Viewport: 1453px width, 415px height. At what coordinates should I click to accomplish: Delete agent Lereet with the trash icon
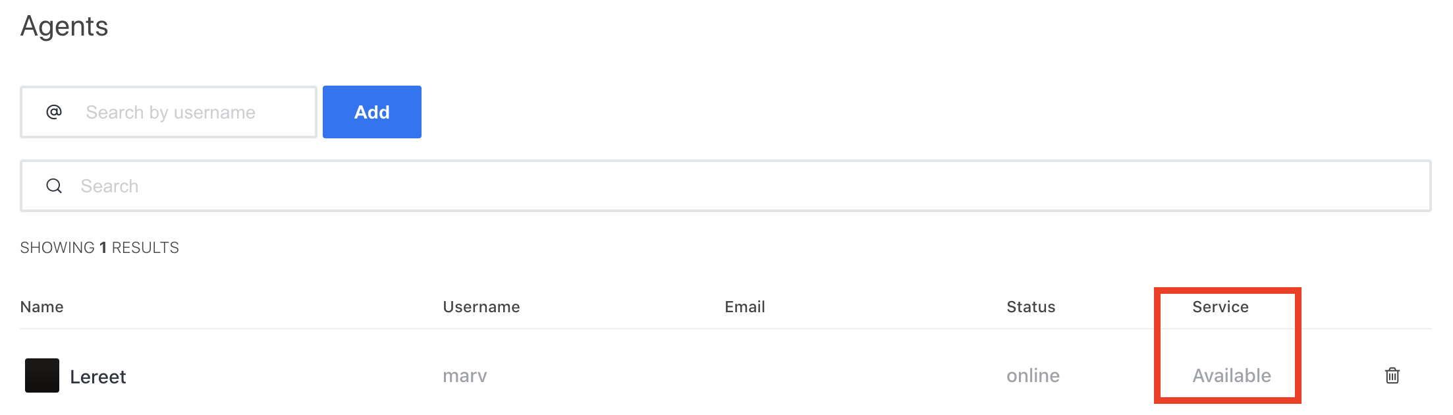pos(1392,375)
